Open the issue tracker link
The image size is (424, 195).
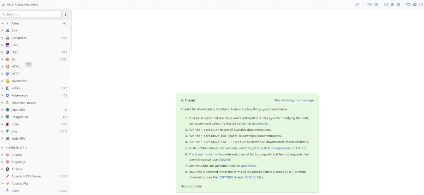click(x=204, y=154)
